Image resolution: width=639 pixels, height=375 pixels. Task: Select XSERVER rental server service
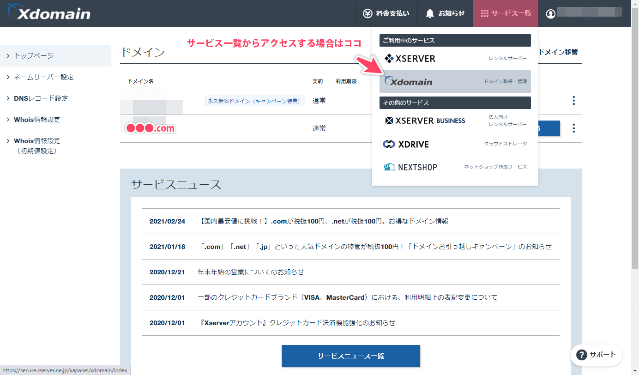[x=455, y=59]
